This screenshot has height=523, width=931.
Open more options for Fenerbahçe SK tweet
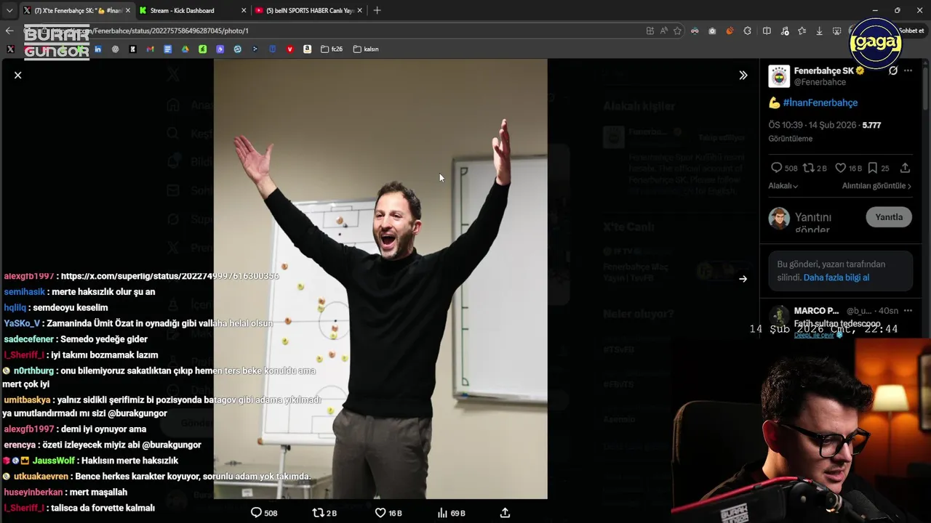908,70
